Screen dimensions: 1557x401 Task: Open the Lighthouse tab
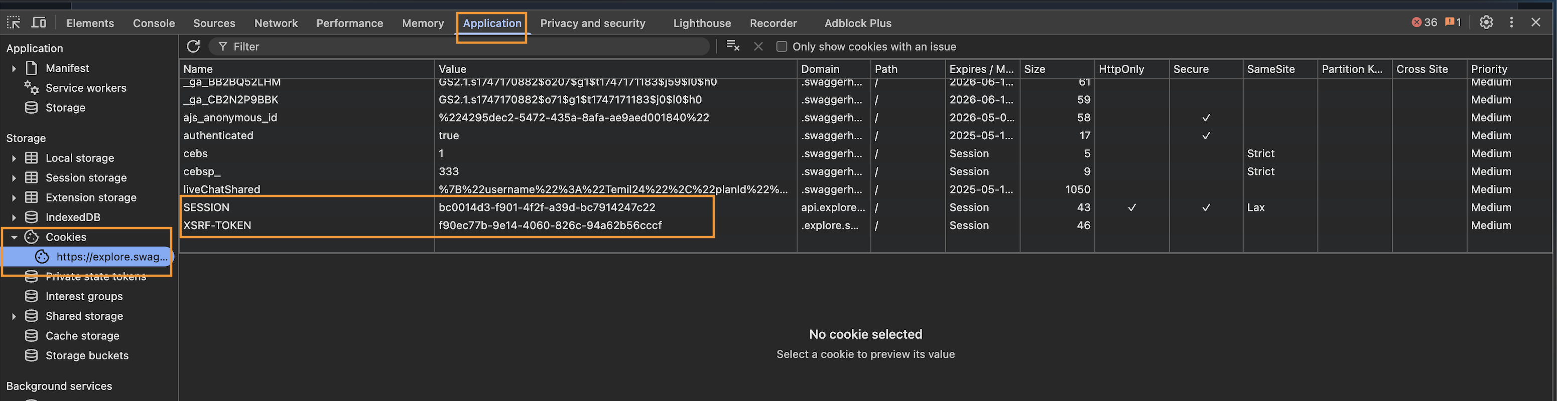pyautogui.click(x=702, y=23)
